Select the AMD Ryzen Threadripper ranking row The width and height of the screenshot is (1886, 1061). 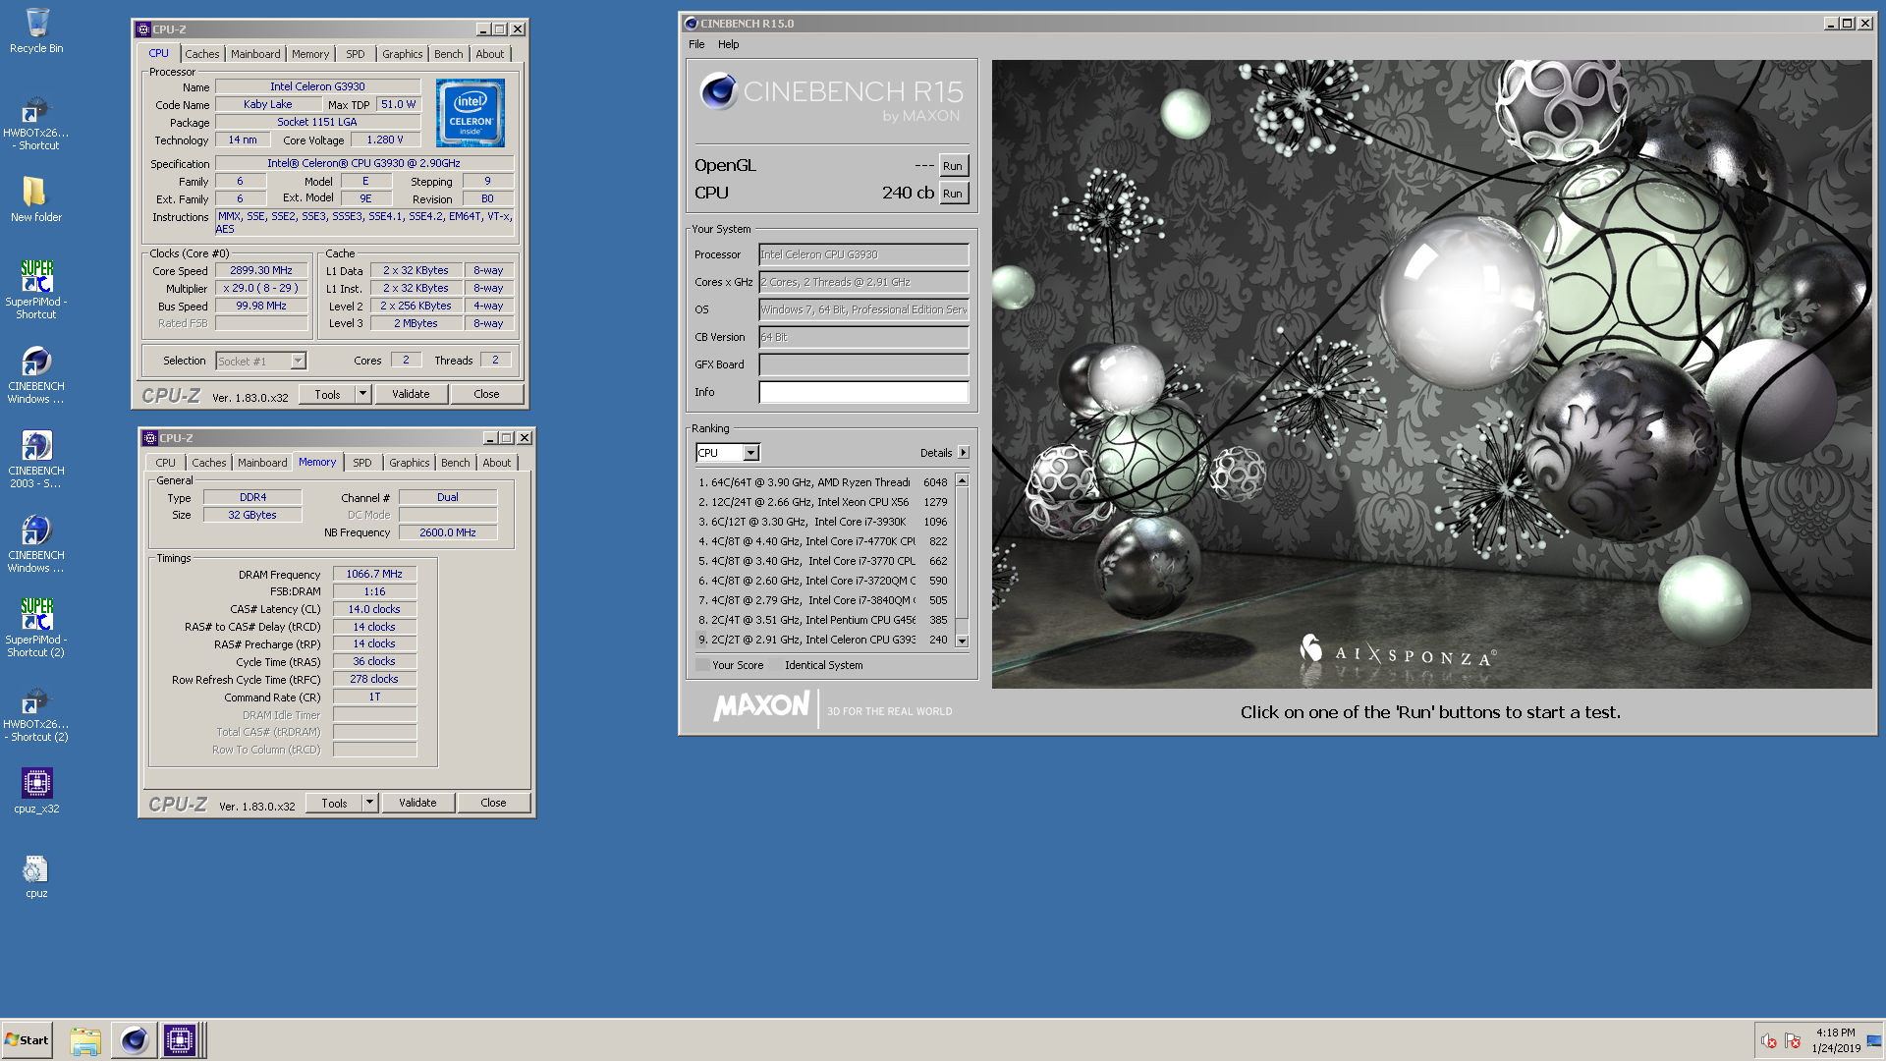tap(823, 482)
